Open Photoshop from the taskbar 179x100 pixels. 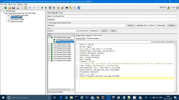(x=87, y=97)
